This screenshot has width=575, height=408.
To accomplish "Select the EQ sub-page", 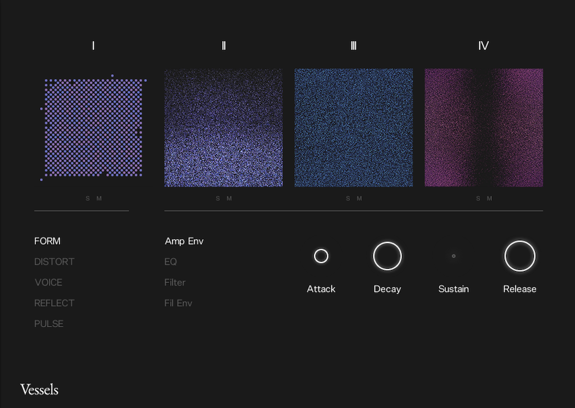I will [x=171, y=262].
